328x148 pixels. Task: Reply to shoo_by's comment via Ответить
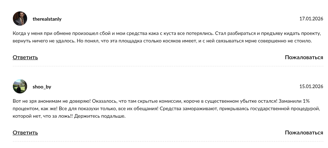click(x=25, y=133)
